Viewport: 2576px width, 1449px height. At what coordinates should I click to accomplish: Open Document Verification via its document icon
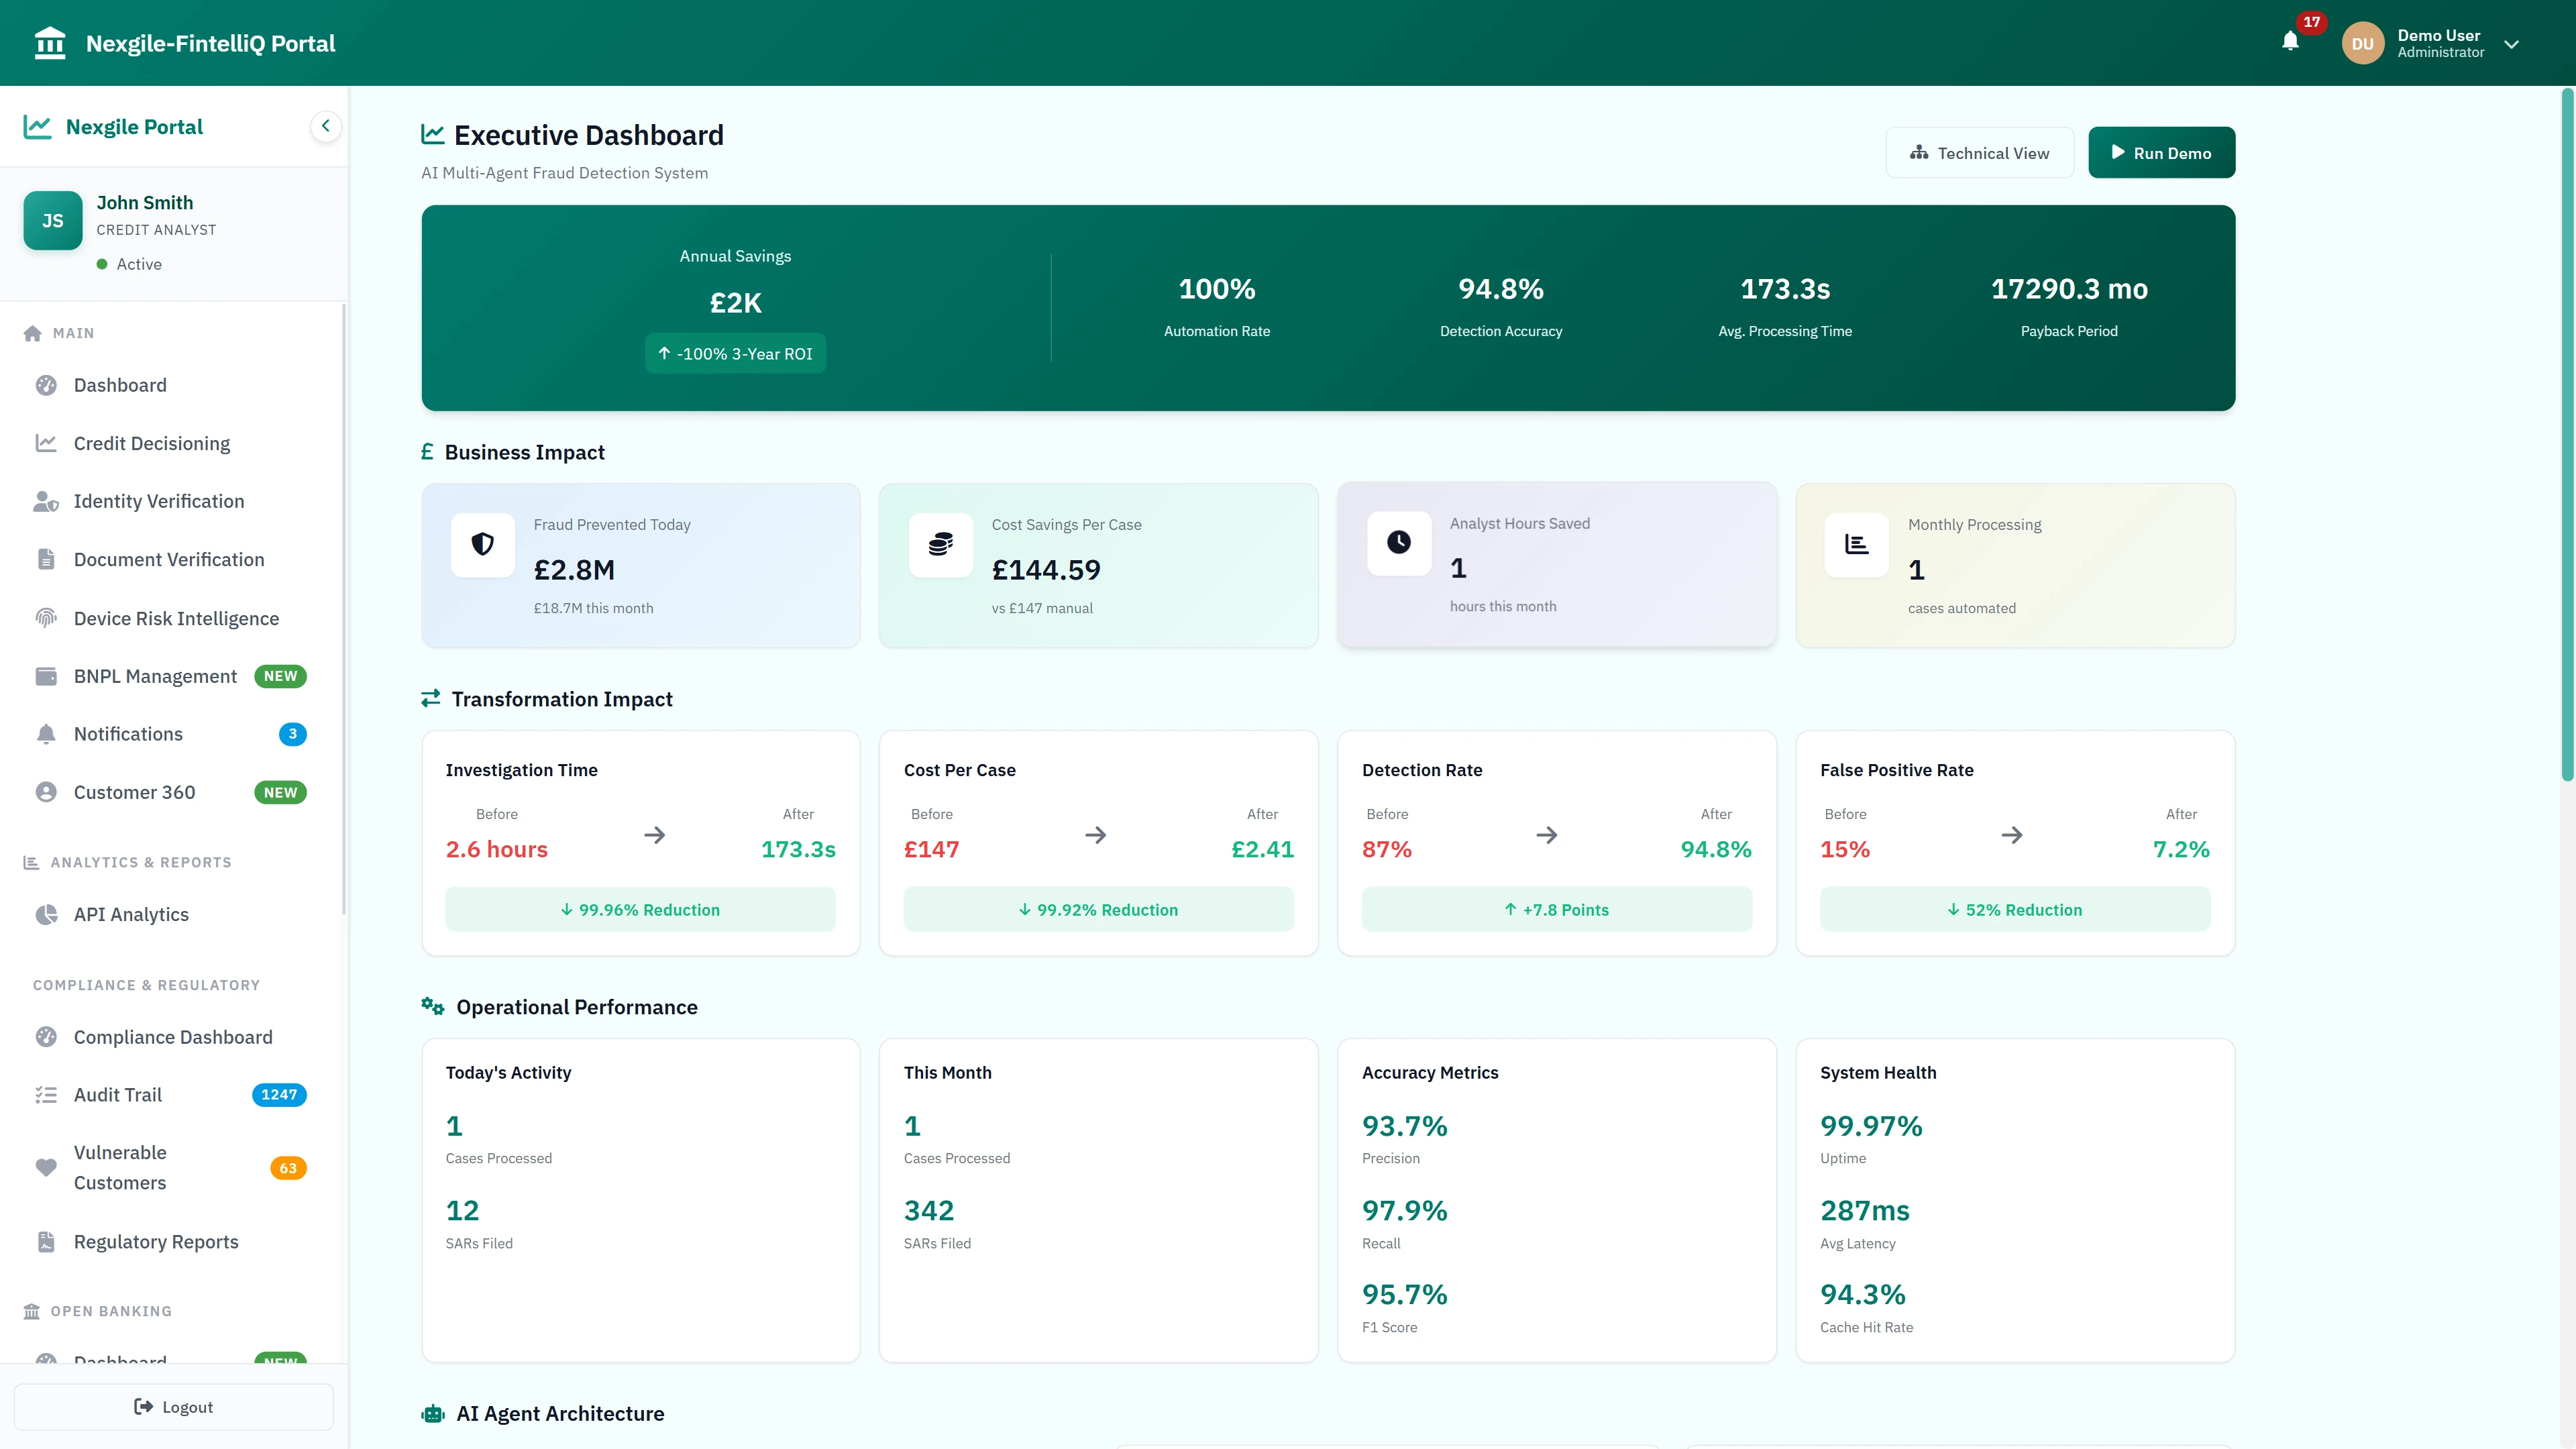(x=46, y=559)
